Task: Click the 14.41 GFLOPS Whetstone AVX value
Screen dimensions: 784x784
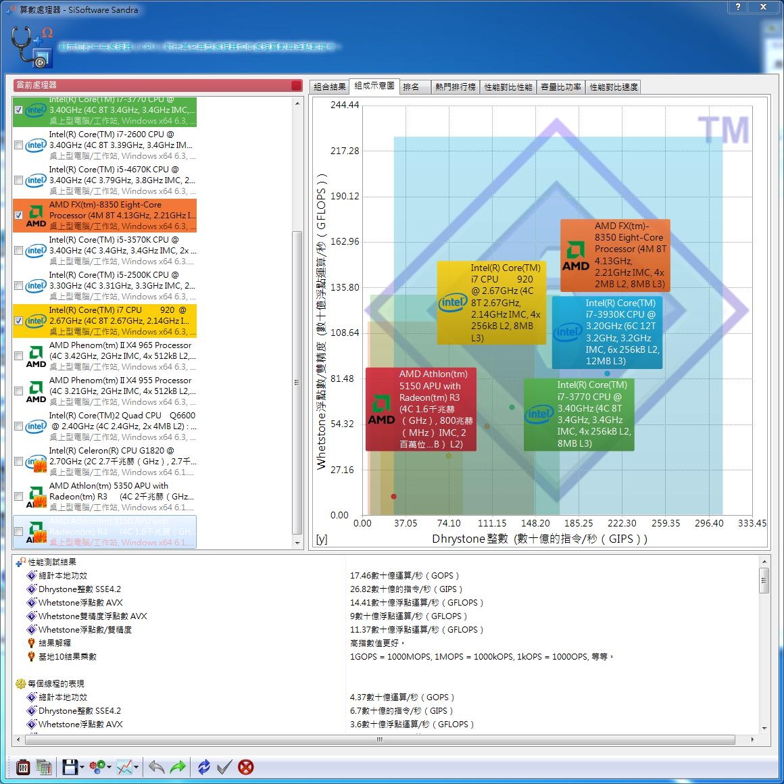Action: [x=416, y=603]
